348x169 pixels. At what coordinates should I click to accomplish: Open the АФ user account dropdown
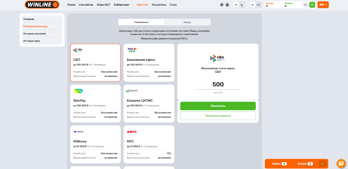tap(323, 5)
